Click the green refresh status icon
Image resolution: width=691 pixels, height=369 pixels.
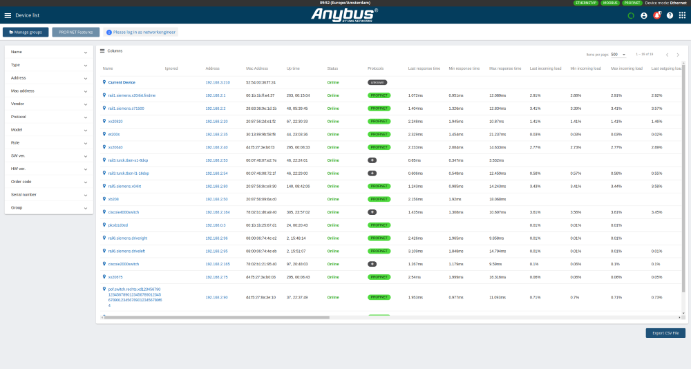tap(631, 15)
